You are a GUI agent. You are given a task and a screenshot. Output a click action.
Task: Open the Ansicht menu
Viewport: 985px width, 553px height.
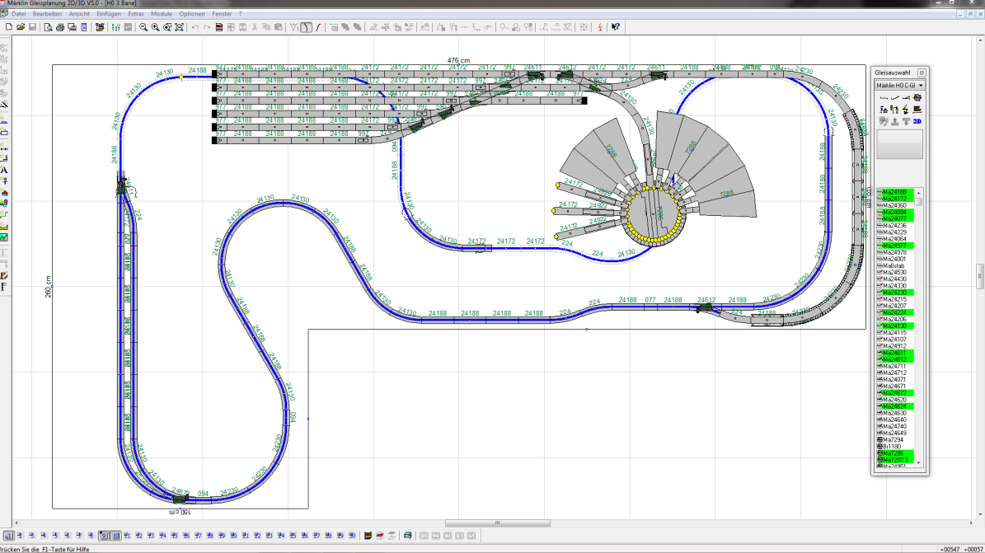pos(79,14)
